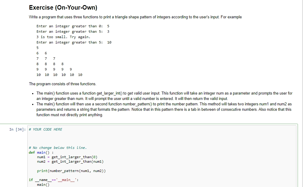Click the row of 8s in the triangle pattern
Viewport: 303px width, 187px height.
pyautogui.click(x=50, y=64)
